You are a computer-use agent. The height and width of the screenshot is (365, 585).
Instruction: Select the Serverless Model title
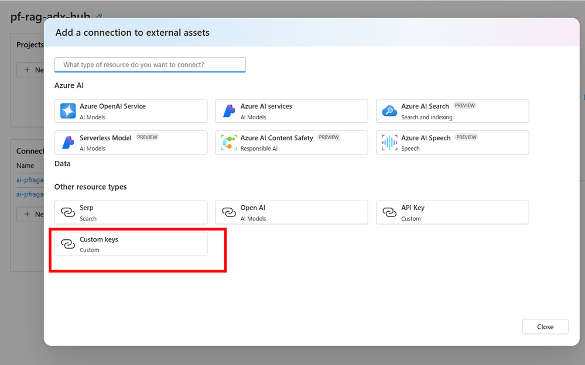tap(105, 138)
